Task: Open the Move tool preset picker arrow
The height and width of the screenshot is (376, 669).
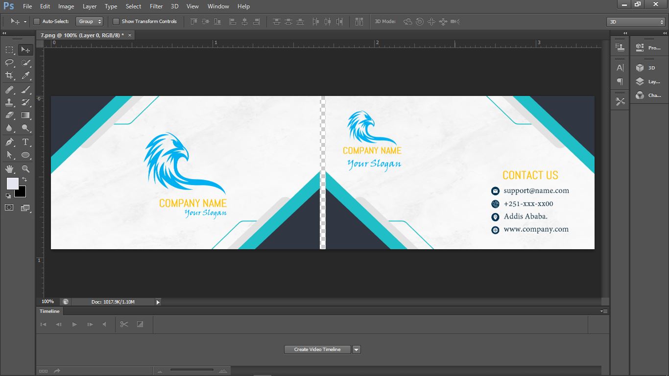Action: coord(25,22)
